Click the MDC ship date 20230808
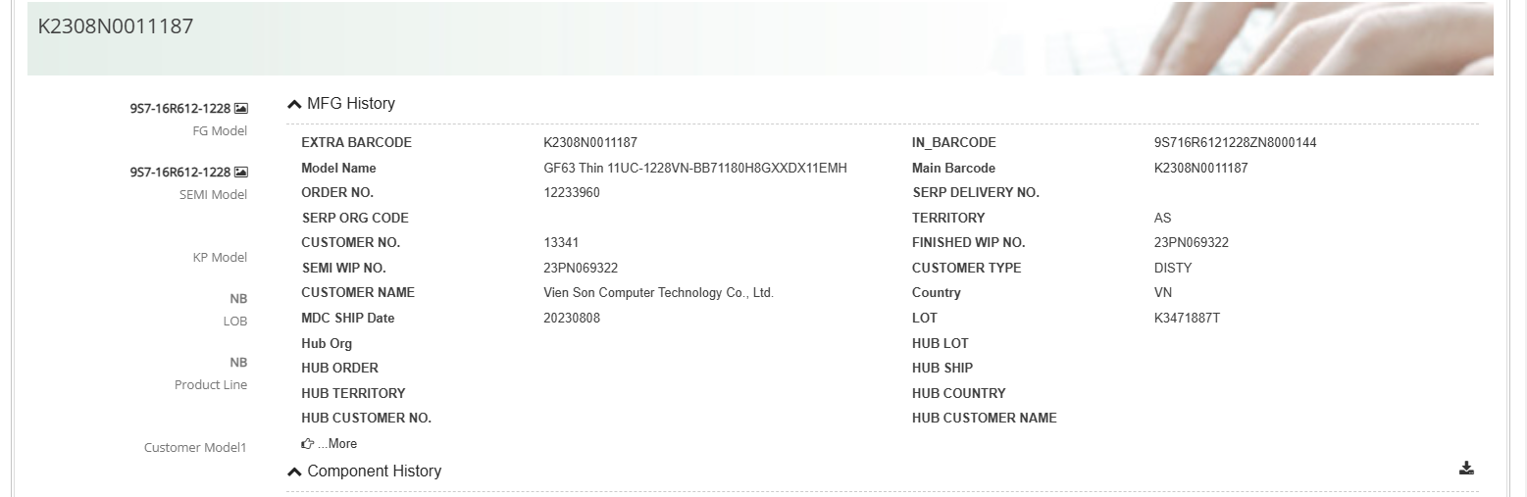The height and width of the screenshot is (497, 1527). [x=571, y=319]
